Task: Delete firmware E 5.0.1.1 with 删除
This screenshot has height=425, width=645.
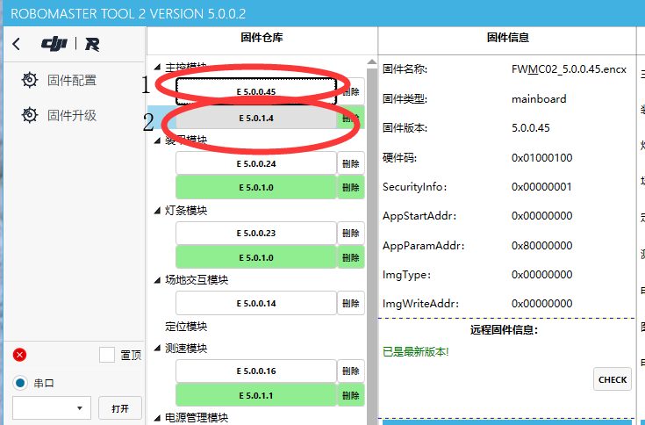Action: [351, 395]
